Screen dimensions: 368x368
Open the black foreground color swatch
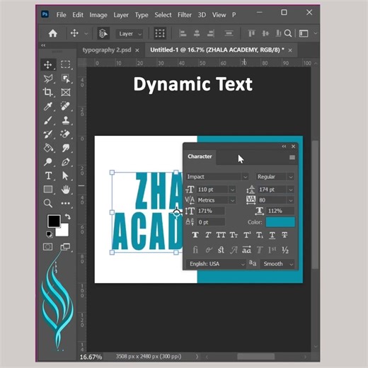point(54,221)
